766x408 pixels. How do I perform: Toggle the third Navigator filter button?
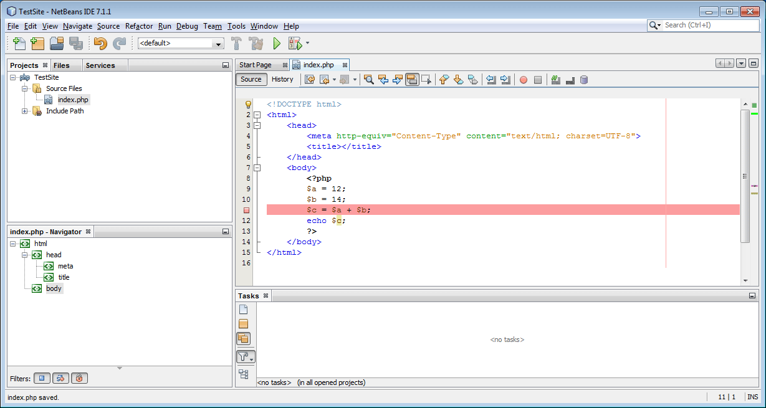(79, 378)
